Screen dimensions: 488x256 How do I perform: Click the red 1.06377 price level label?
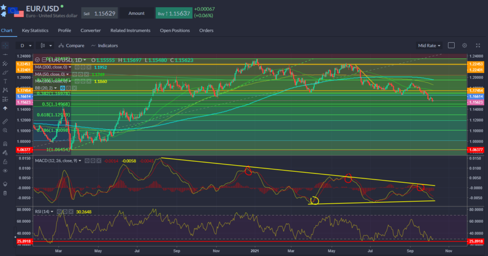tap(24, 149)
